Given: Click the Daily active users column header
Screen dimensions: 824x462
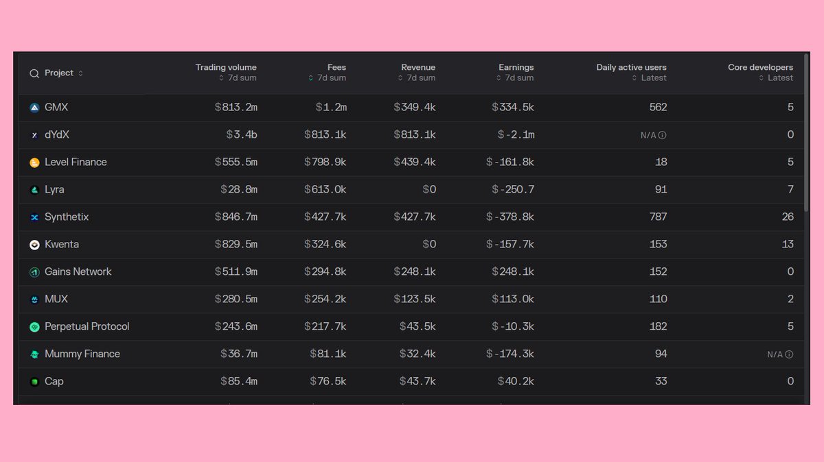Looking at the screenshot, I should click(632, 67).
